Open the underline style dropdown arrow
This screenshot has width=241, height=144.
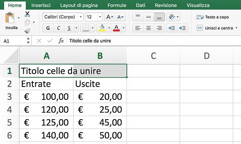coord(76,28)
